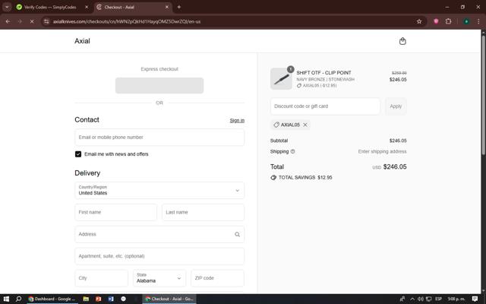Uncheck Email me with news and offers
Image resolution: width=486 pixels, height=304 pixels.
click(78, 154)
